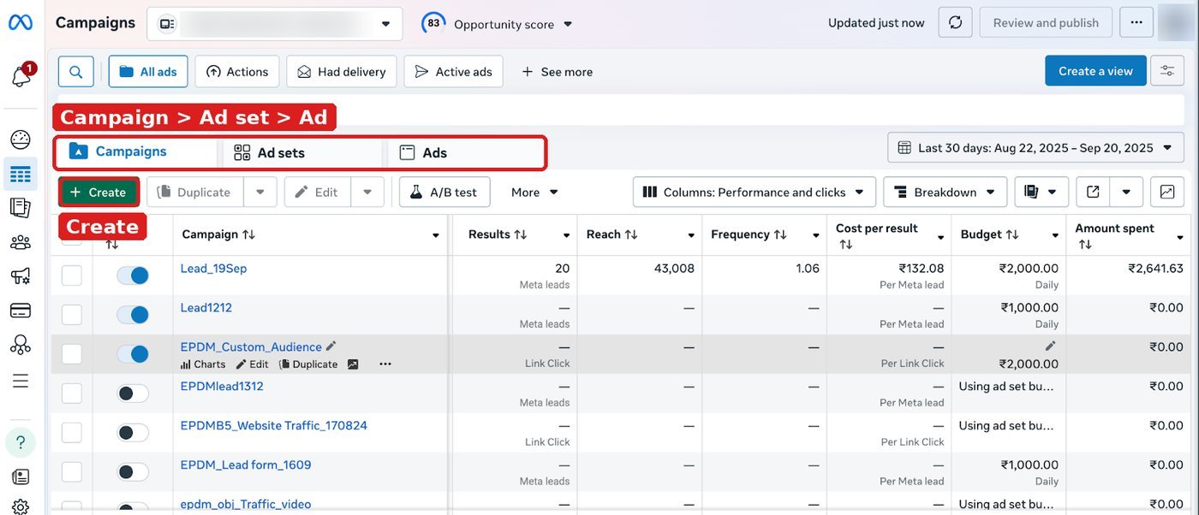The height and width of the screenshot is (515, 1199).
Task: Click the export table data icon
Action: [x=1093, y=192]
